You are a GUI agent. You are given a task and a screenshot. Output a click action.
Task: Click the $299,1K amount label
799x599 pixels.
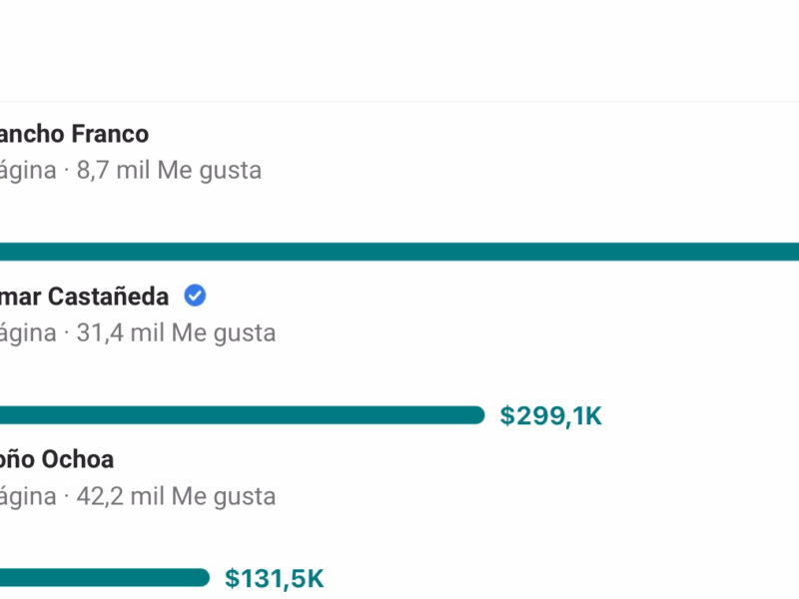(551, 415)
